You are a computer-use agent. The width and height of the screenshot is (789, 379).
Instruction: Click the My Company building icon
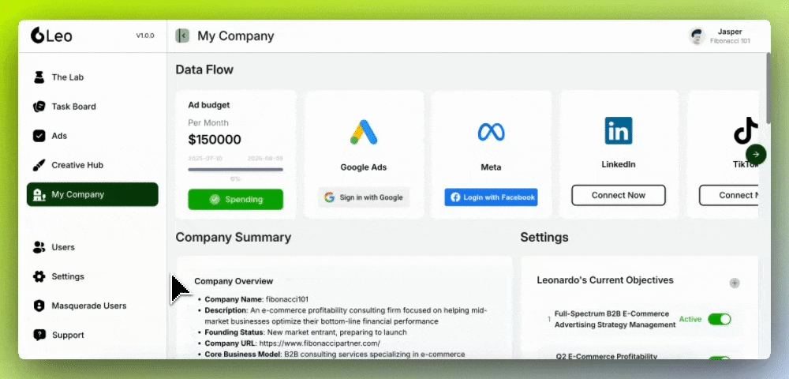[39, 195]
